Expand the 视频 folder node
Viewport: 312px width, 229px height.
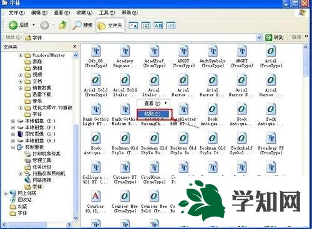click(x=21, y=75)
